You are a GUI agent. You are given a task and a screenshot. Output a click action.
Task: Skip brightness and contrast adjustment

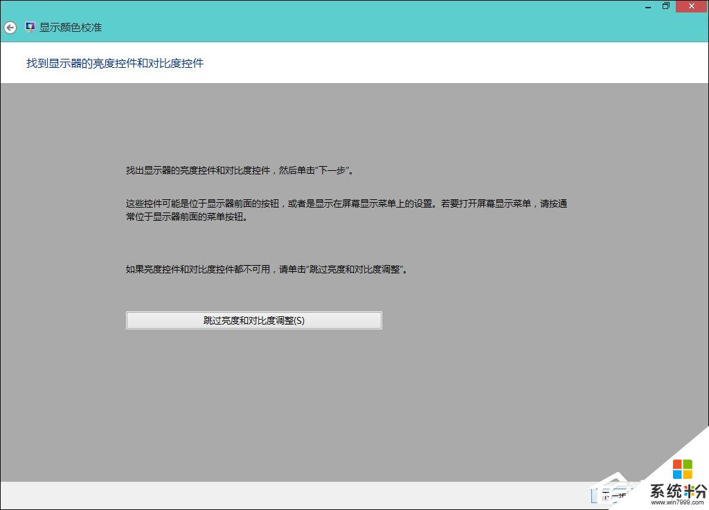[254, 320]
